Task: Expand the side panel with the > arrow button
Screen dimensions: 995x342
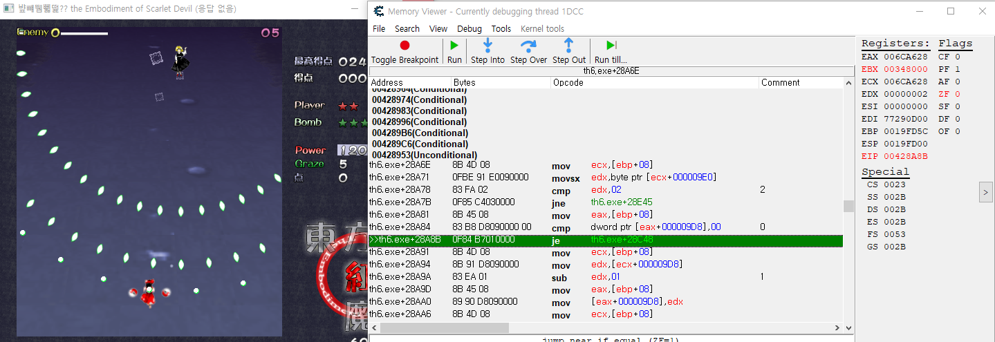Action: point(986,193)
